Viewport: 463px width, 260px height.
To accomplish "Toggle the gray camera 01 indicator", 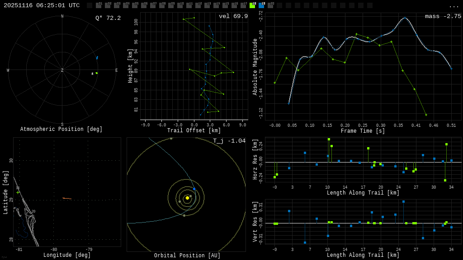I will tap(99, 5).
